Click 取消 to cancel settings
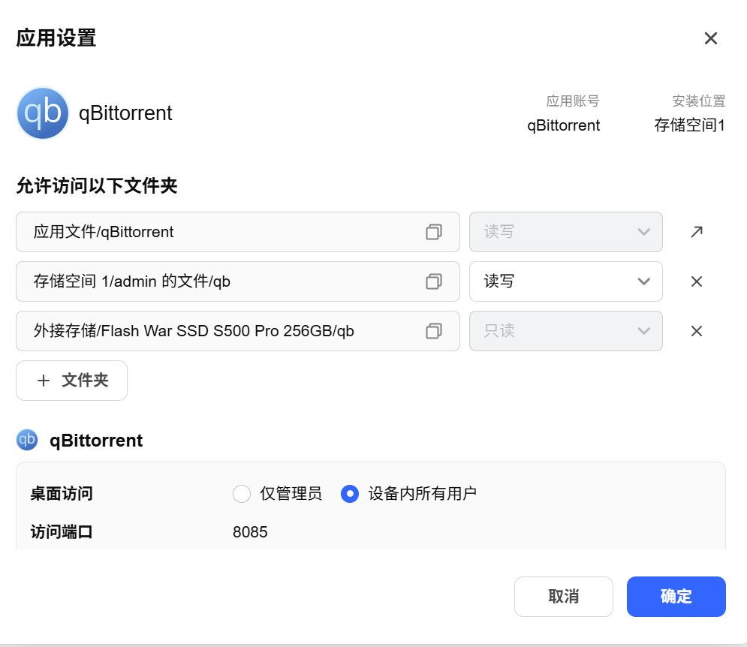Image resolution: width=747 pixels, height=647 pixels. (564, 597)
